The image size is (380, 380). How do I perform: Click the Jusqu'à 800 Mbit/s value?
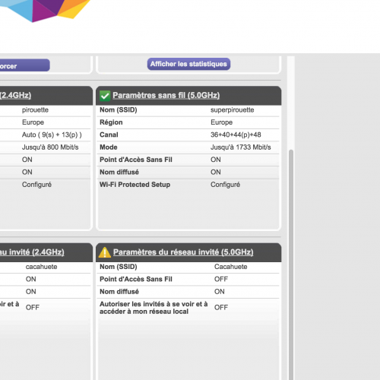coord(50,147)
